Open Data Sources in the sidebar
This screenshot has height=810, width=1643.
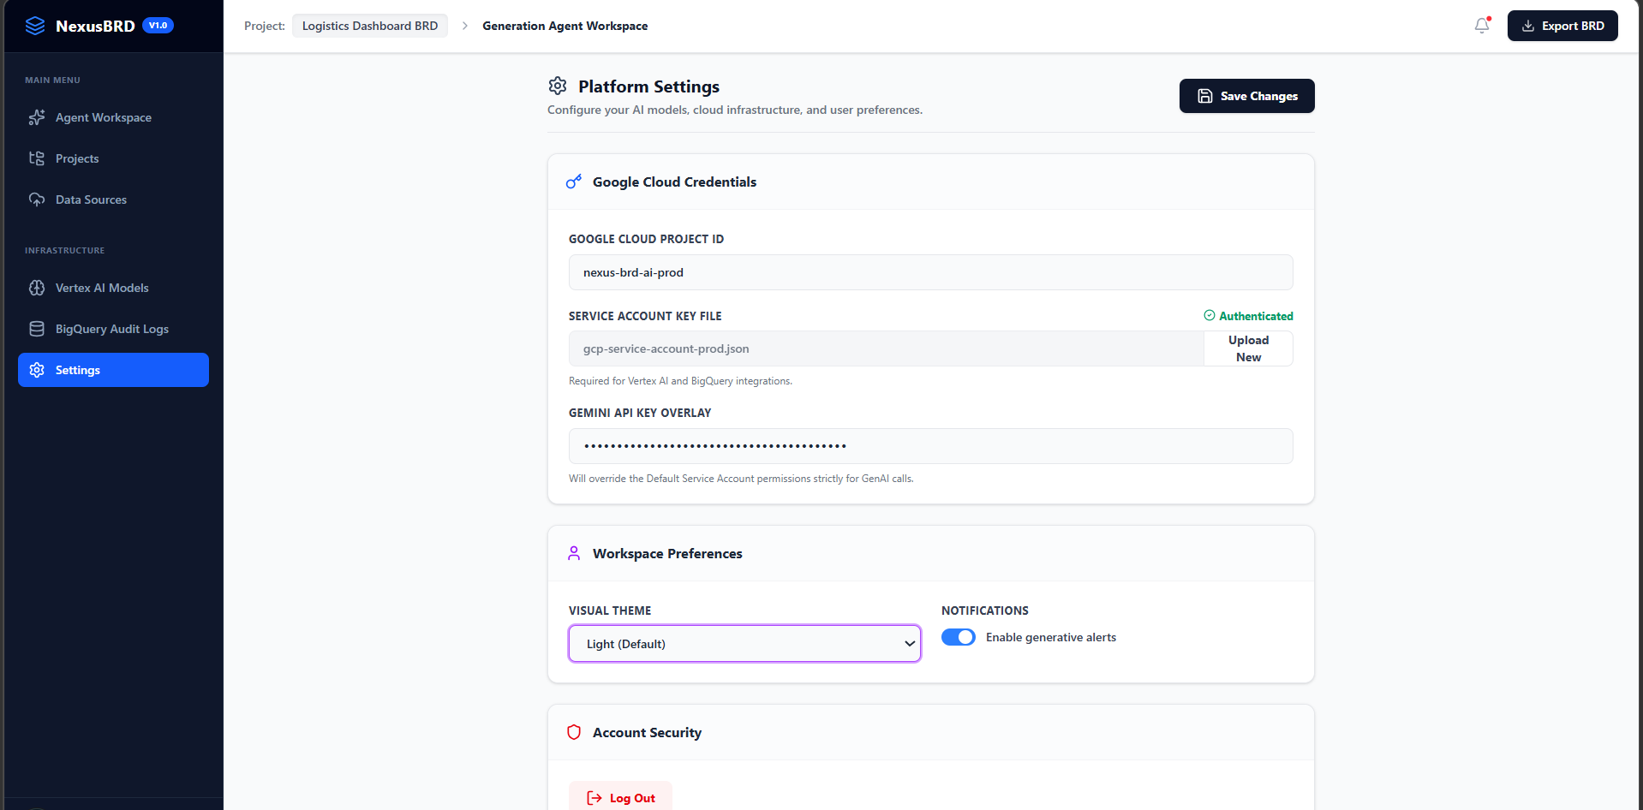[x=113, y=200]
